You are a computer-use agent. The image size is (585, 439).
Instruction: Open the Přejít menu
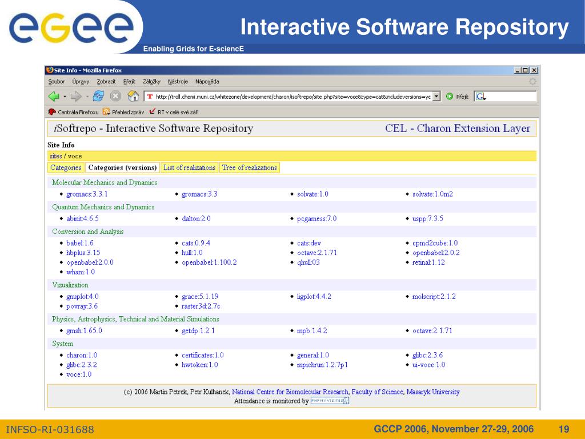pos(129,81)
